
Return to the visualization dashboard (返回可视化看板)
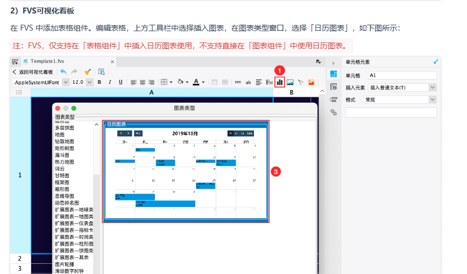point(33,72)
